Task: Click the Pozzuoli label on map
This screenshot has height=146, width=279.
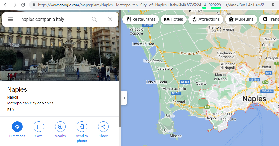Action: click(x=179, y=102)
